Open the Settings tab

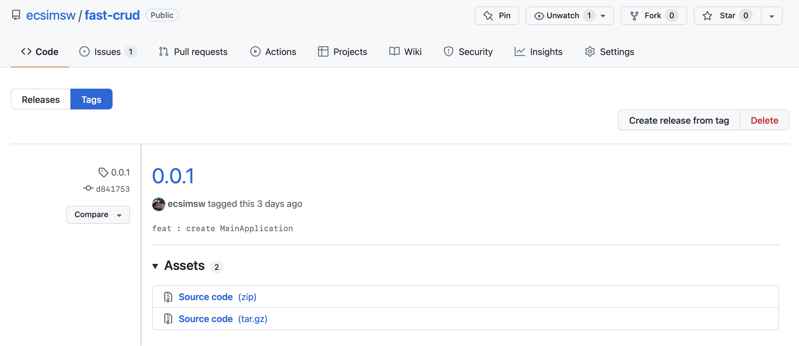[609, 52]
